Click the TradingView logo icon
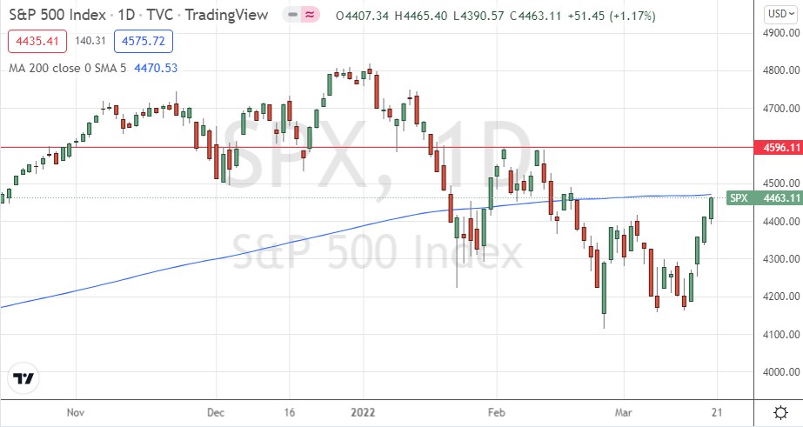This screenshot has width=803, height=427. click(24, 378)
